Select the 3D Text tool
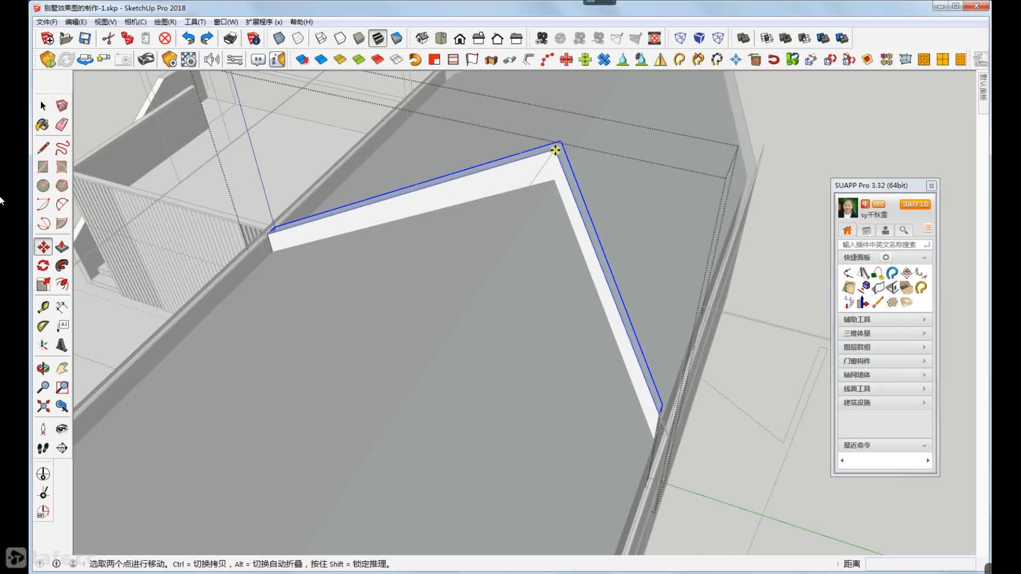Screen dimensions: 1021x574 point(62,345)
